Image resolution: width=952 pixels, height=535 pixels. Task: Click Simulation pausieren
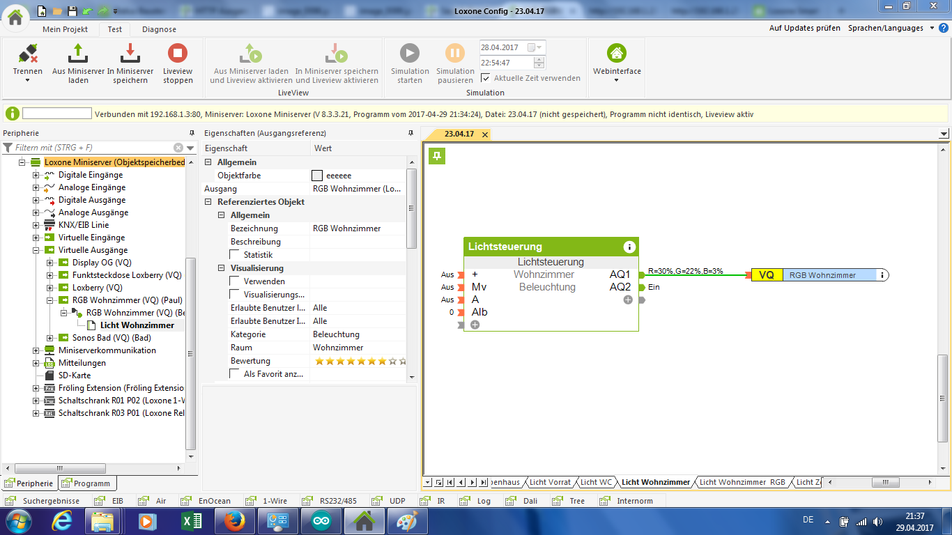tap(455, 63)
